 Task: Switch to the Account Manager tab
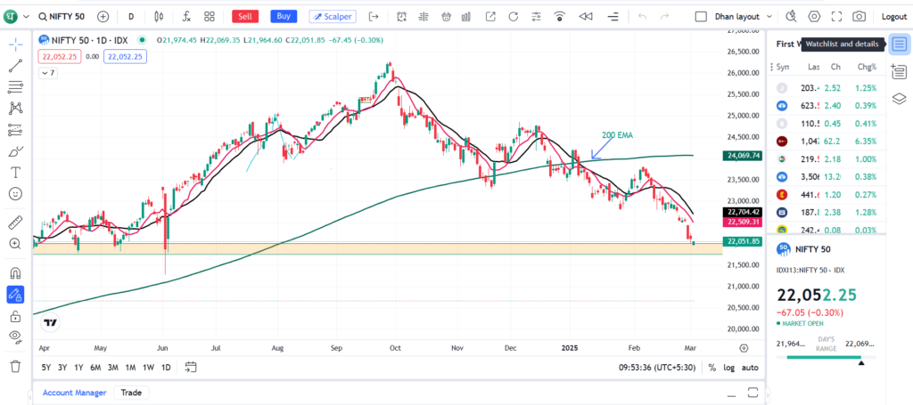pyautogui.click(x=75, y=393)
